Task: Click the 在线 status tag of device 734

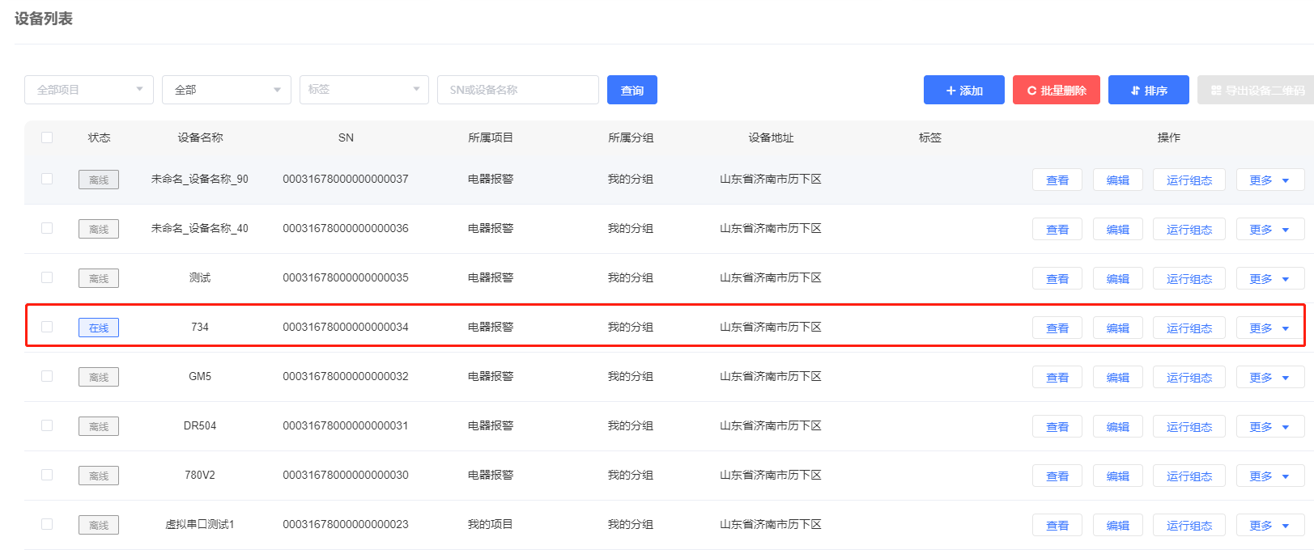Action: click(99, 328)
